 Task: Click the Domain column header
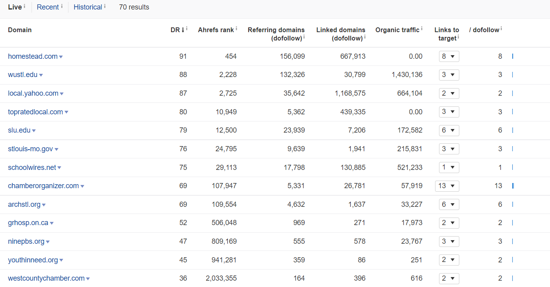click(x=20, y=30)
